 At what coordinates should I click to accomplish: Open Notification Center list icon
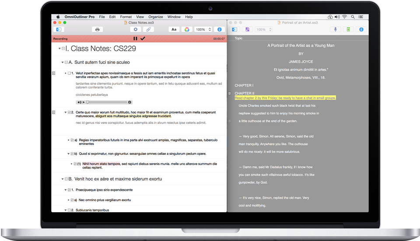(361, 17)
